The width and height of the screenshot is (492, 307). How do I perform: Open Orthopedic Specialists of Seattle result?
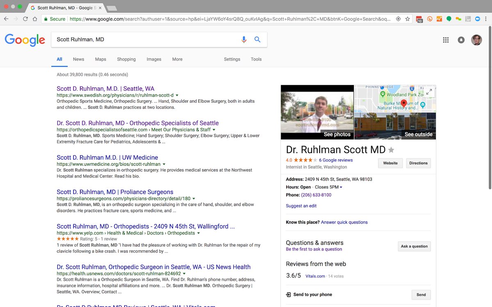click(x=138, y=123)
